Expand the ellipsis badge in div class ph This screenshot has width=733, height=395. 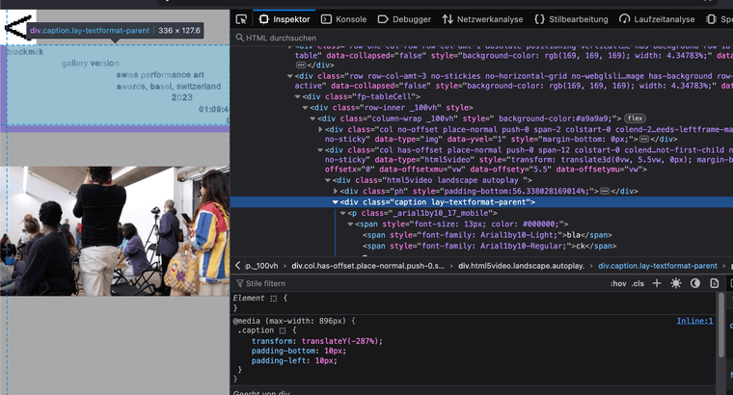tap(605, 191)
